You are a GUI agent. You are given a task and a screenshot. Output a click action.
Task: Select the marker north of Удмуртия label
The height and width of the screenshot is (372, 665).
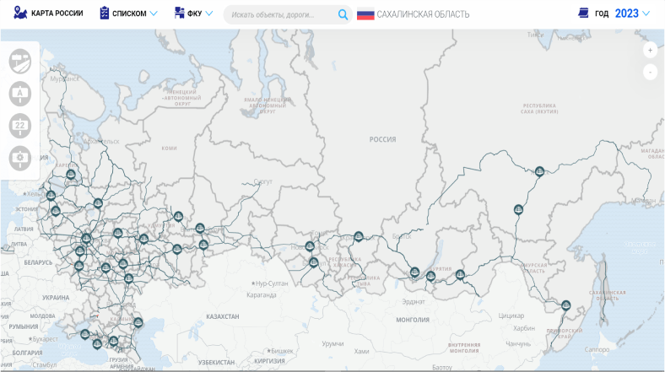coord(178,217)
